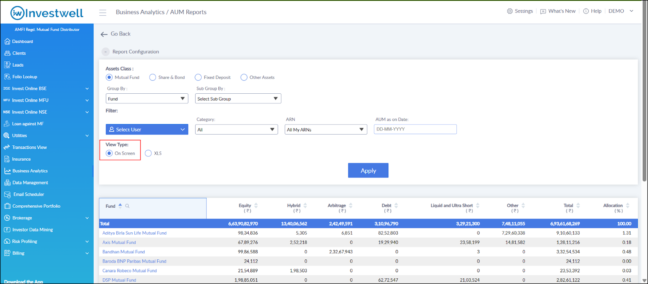This screenshot has width=648, height=284.
Task: Open Data Management menu item
Action: [30, 183]
